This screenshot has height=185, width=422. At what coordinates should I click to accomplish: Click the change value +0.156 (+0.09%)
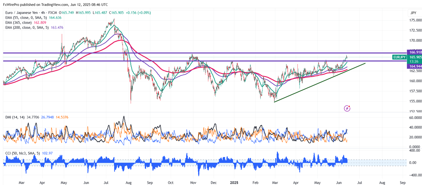pyautogui.click(x=138, y=13)
